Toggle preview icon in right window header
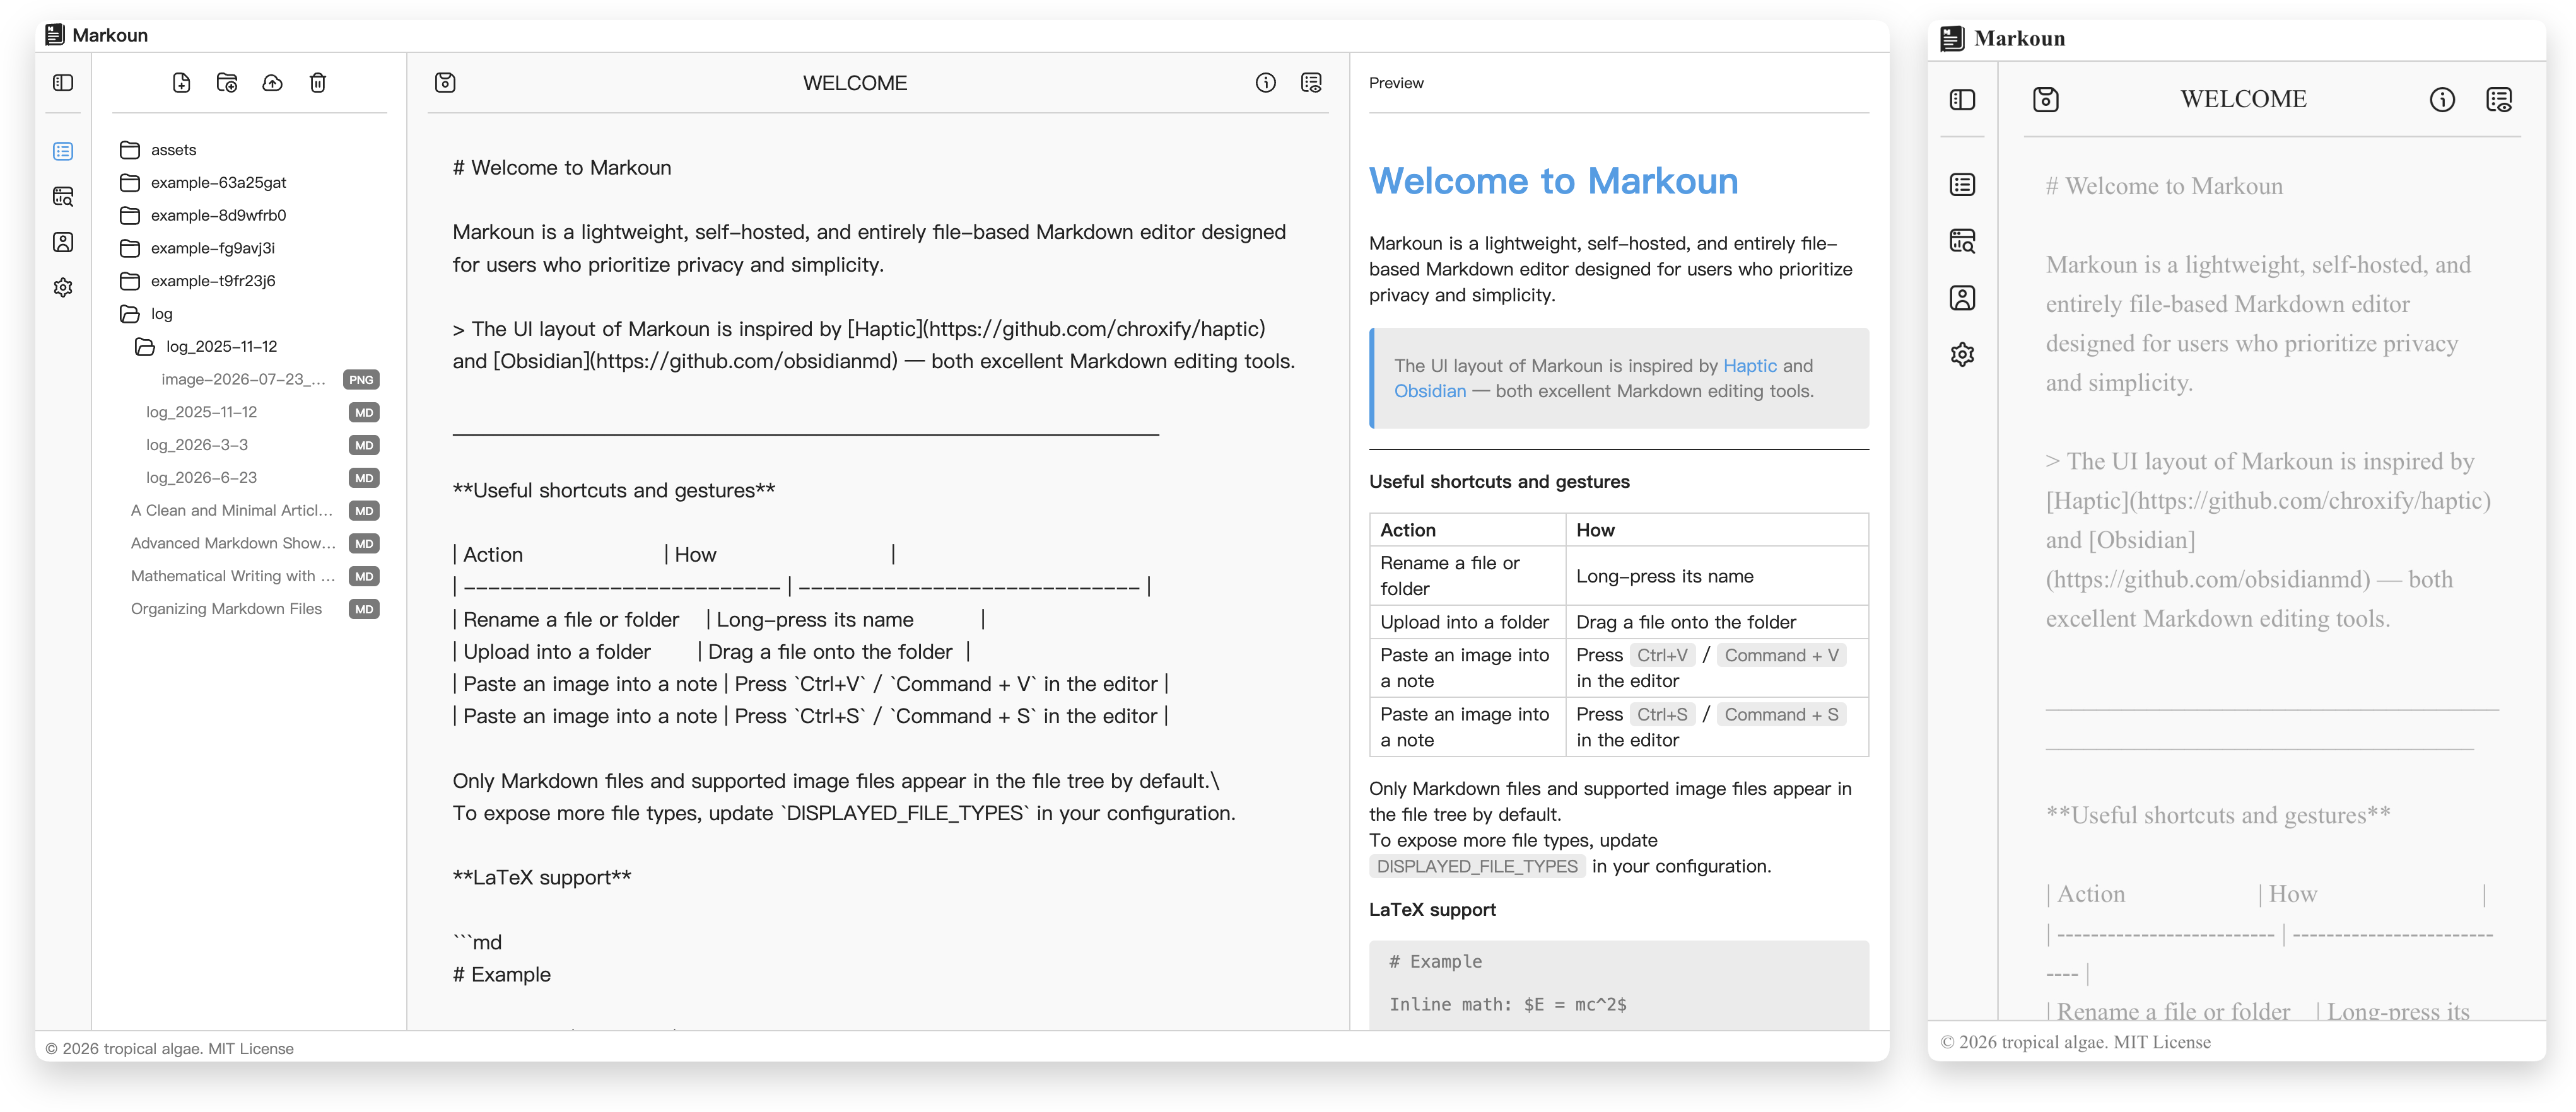This screenshot has width=2576, height=1112. coord(2499,100)
